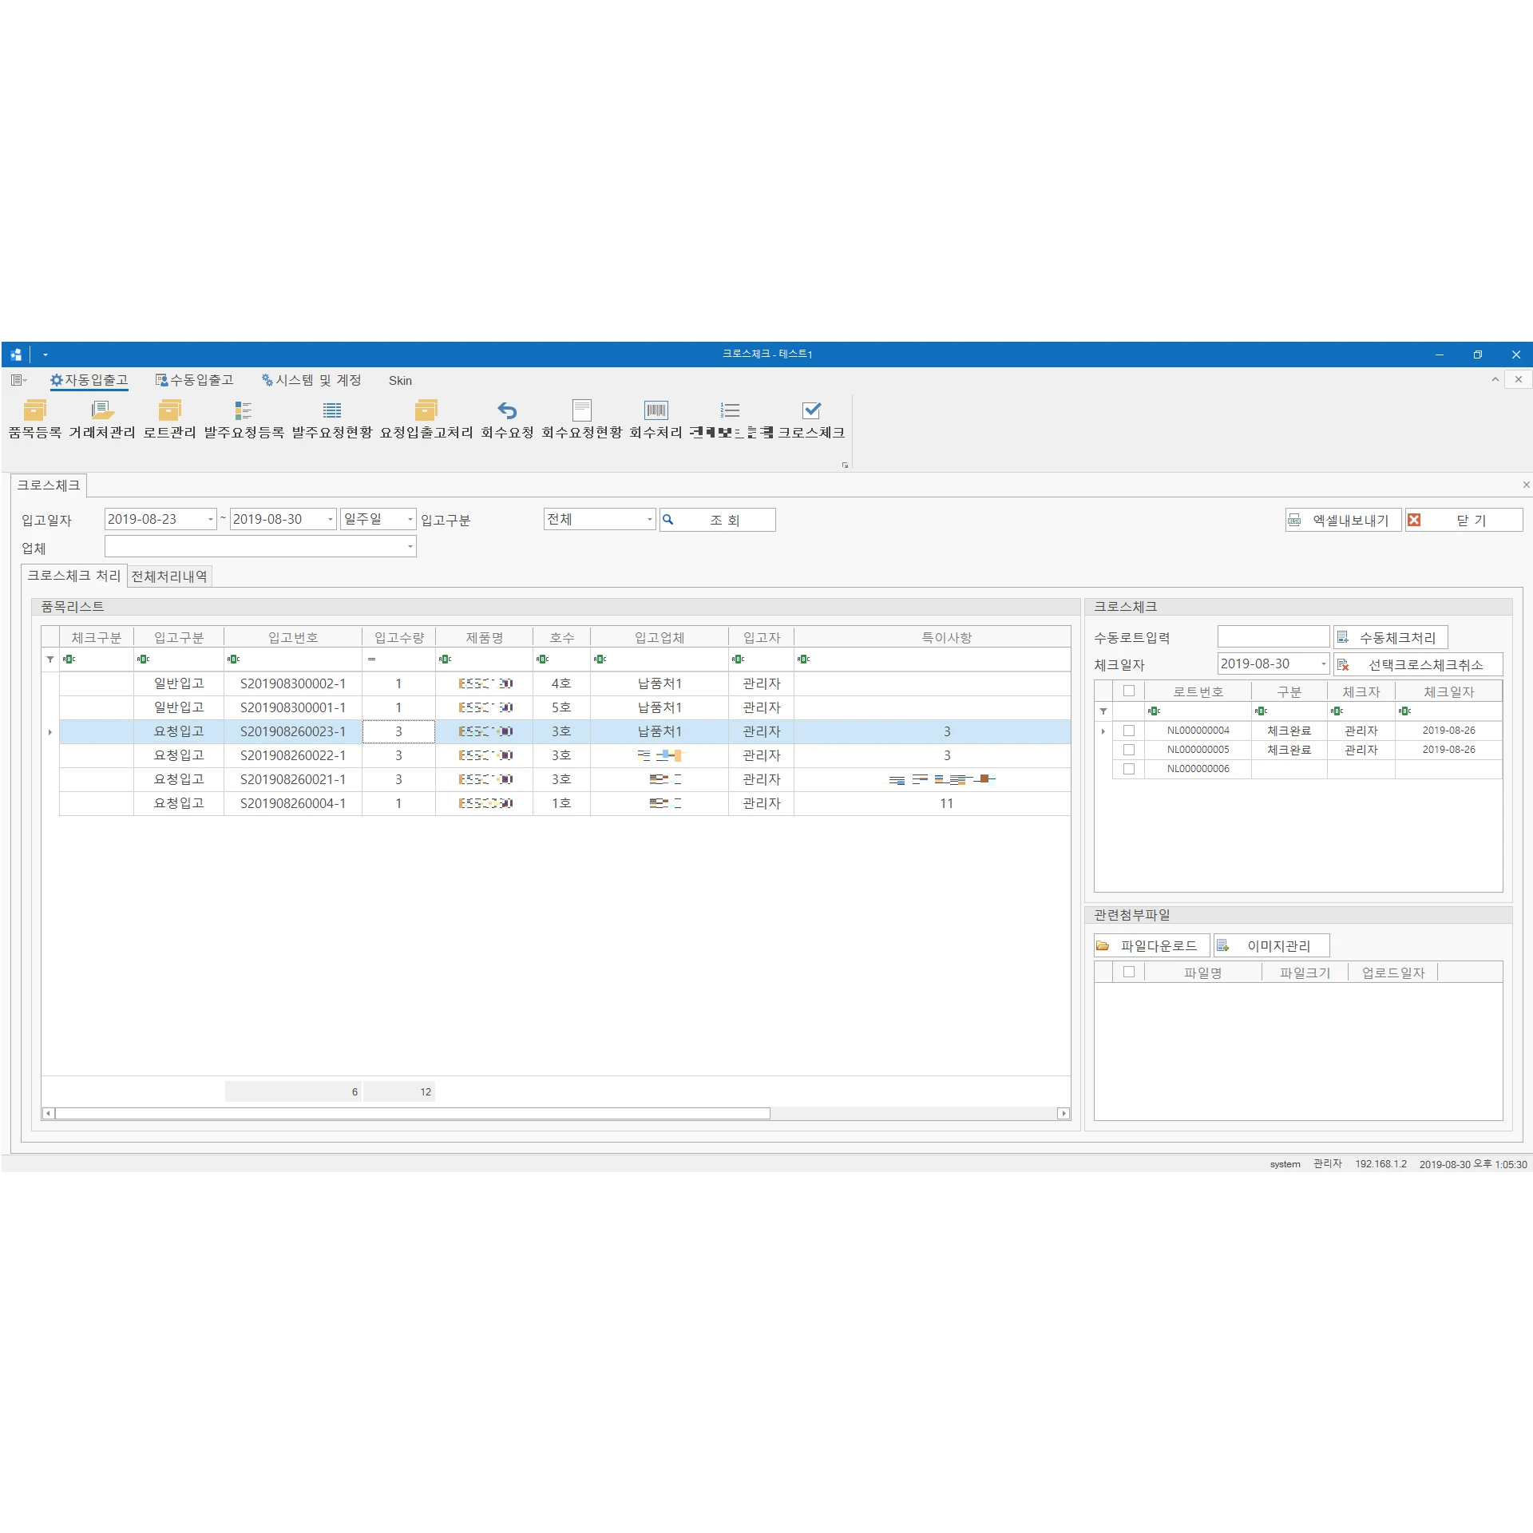Select the 발주요청등록 icon
Screen dimensions: 1533x1533
click(x=244, y=411)
